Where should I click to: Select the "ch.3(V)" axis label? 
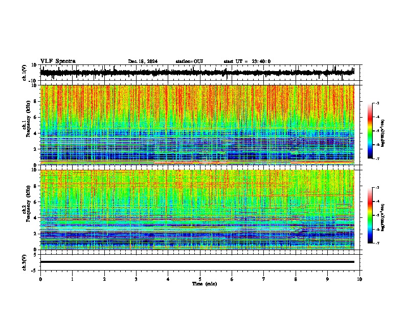click(24, 262)
